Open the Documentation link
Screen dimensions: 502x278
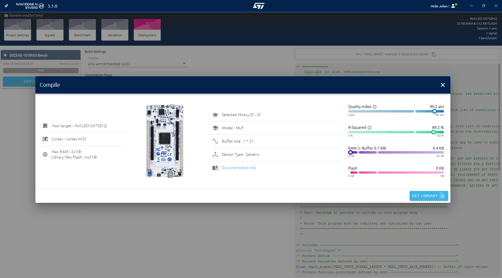click(x=239, y=168)
